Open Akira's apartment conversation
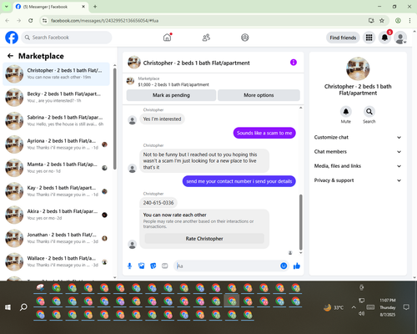This screenshot has width=417, height=334. pyautogui.click(x=56, y=215)
